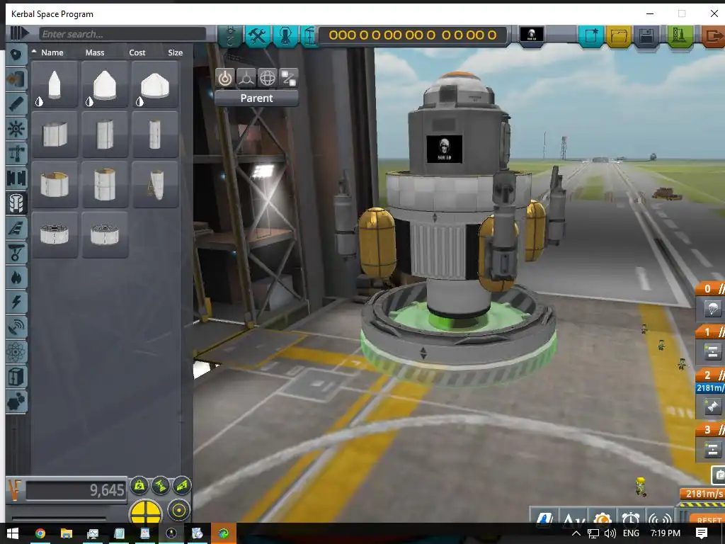
Task: Change variant of the large wide nose cone
Action: pyautogui.click(x=139, y=101)
